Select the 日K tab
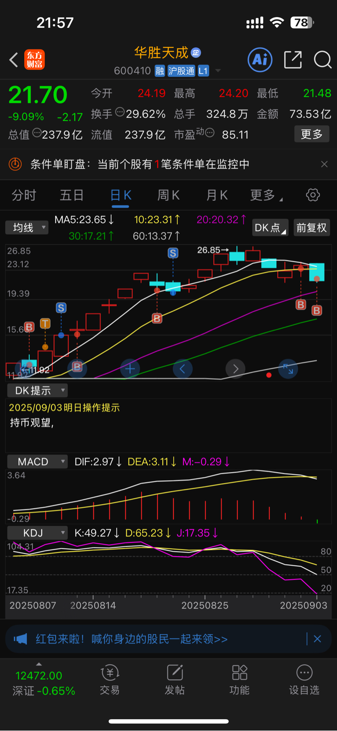This screenshot has height=731, width=337. point(120,195)
